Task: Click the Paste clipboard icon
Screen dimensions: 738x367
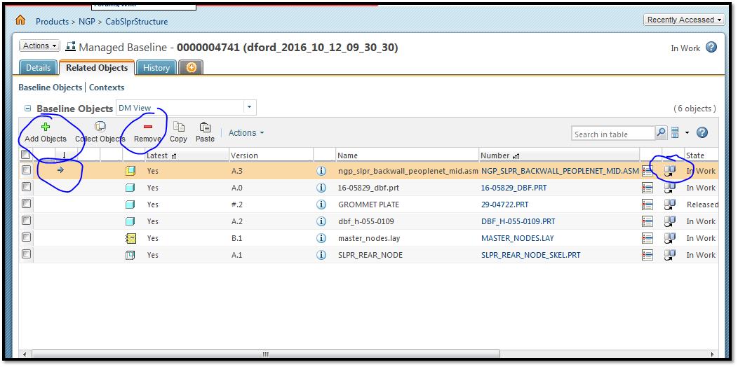Action: [205, 127]
